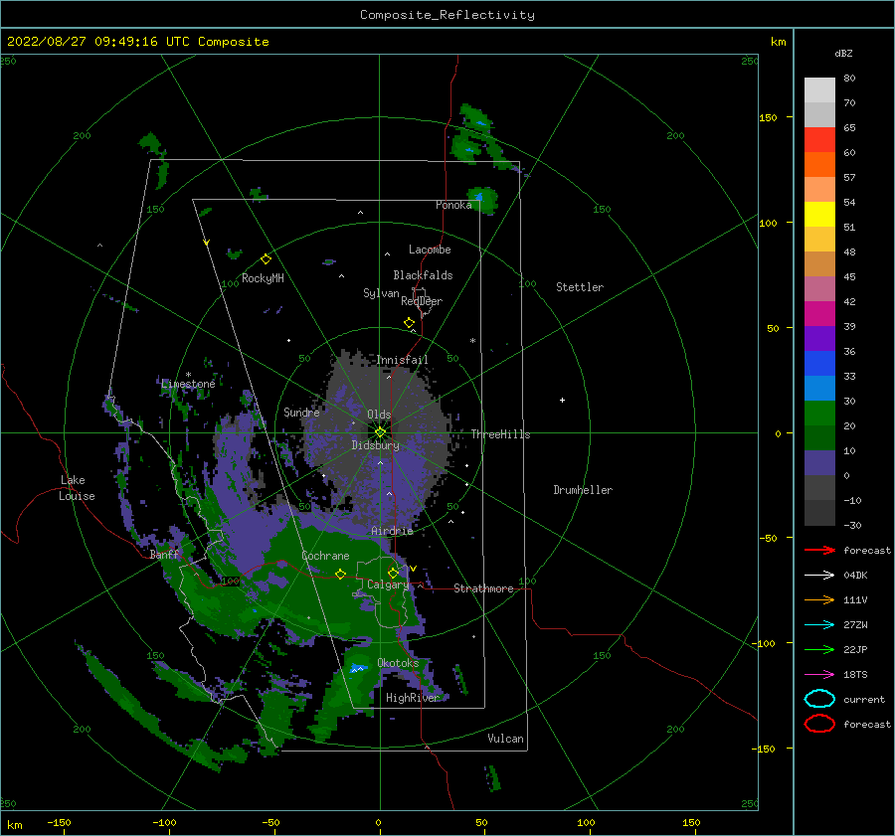
Task: Click the yellow radar site marker near Olds
Action: pos(380,432)
